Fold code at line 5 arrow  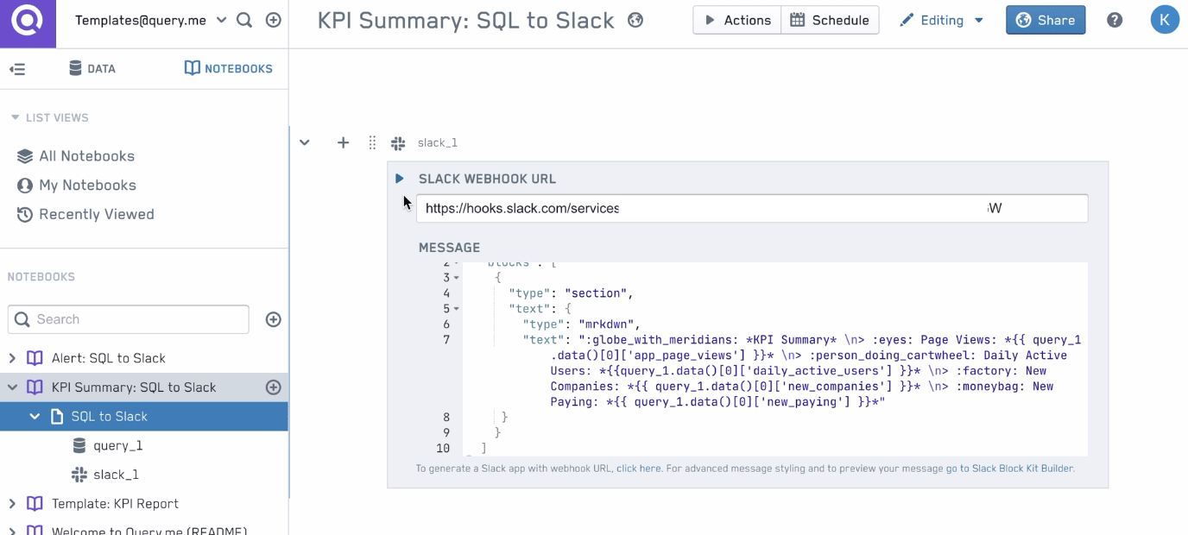[457, 309]
